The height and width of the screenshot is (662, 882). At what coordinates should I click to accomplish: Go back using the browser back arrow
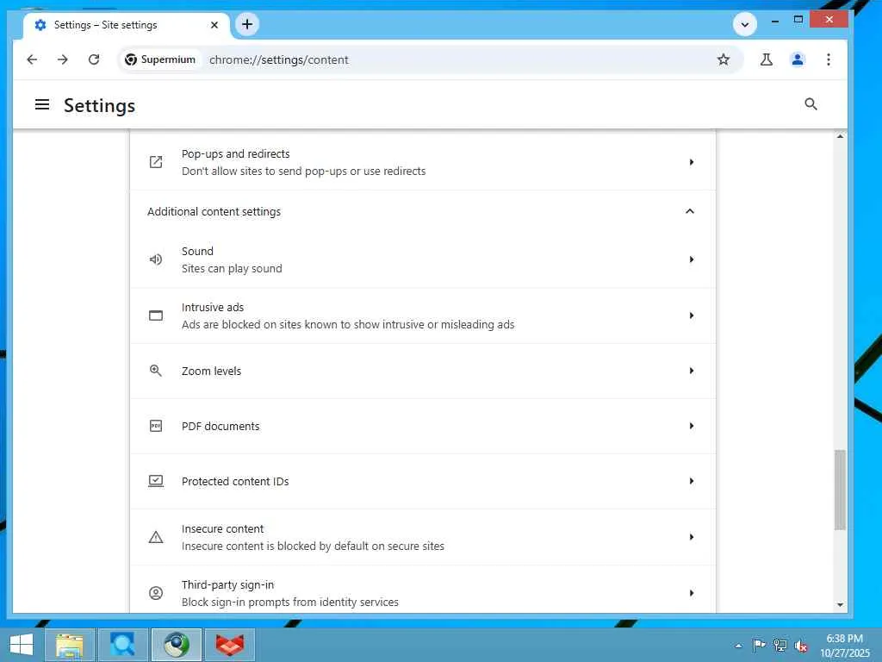point(32,59)
